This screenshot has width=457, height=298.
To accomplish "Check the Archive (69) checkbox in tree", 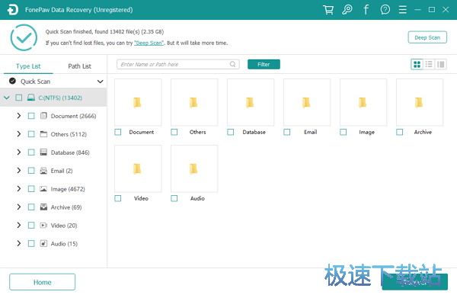I will 31,207.
